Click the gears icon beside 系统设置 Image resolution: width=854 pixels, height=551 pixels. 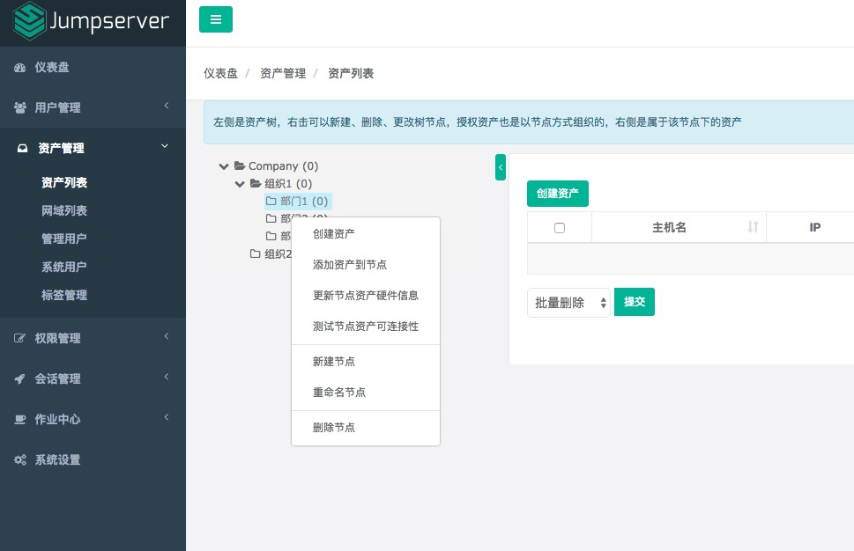pyautogui.click(x=20, y=460)
